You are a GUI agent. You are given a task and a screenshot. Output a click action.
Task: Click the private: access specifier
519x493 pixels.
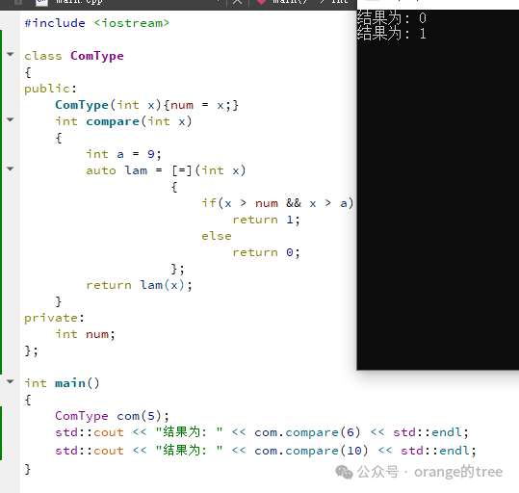point(54,318)
